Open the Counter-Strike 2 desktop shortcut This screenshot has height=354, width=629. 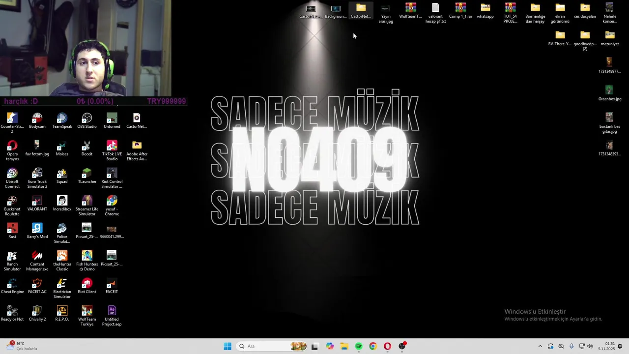12,123
